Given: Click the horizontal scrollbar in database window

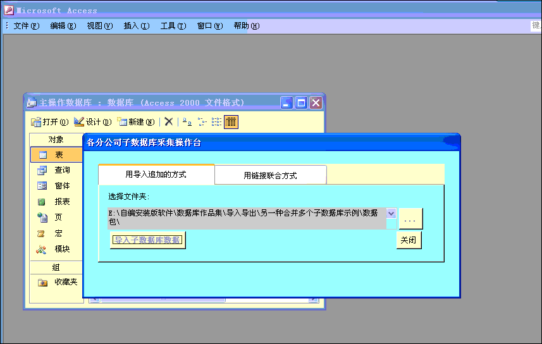Looking at the screenshot, I should point(204,299).
